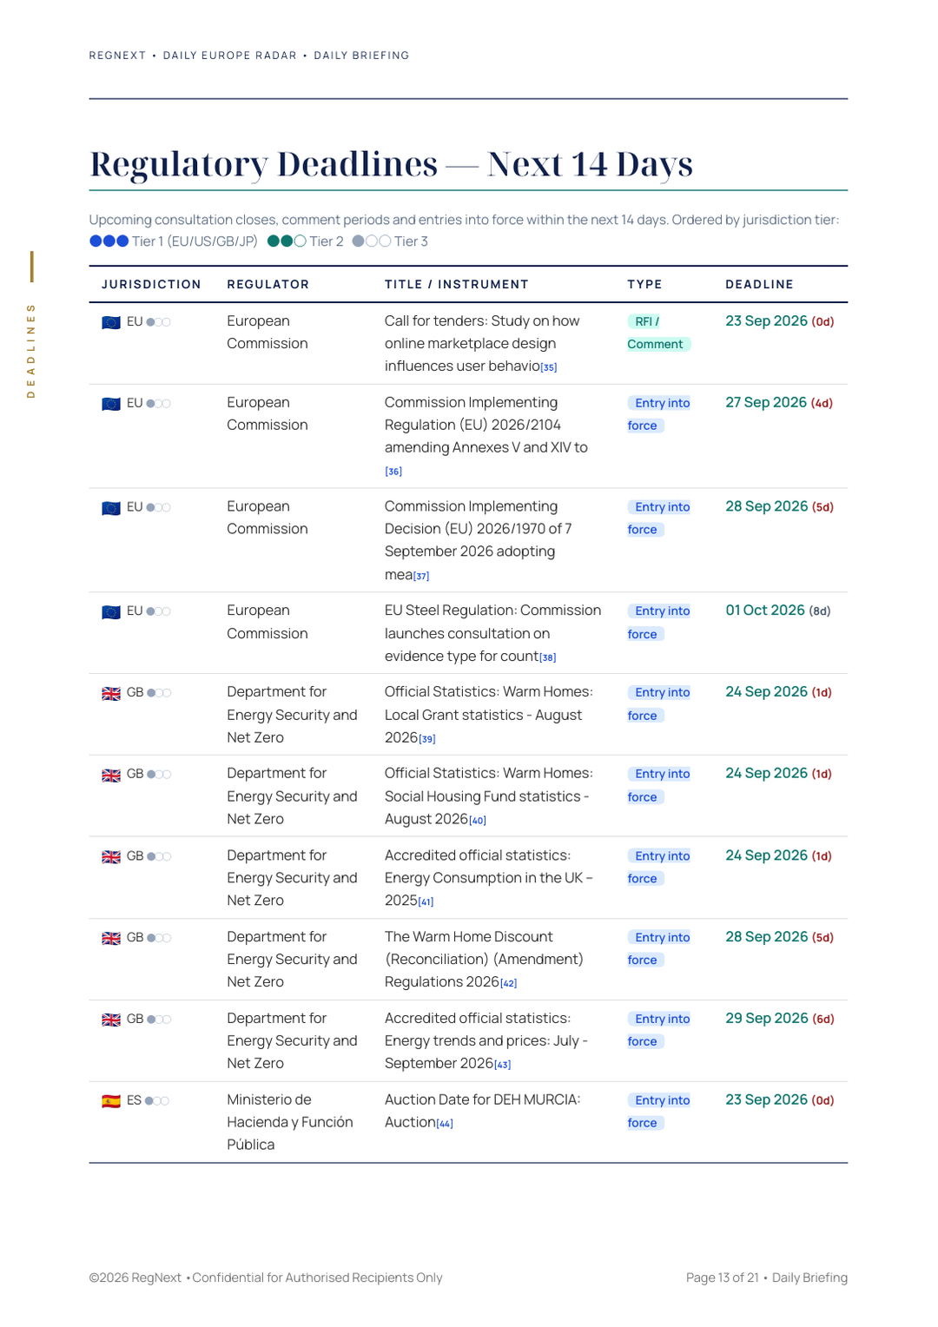Viewport: 938px width, 1327px height.
Task: Click the EU flag beside Regulation (EU) 2026/2104 row
Action: (x=111, y=404)
